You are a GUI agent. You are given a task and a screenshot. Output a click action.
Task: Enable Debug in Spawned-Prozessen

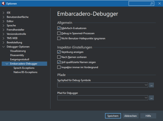pyautogui.click(x=59, y=33)
